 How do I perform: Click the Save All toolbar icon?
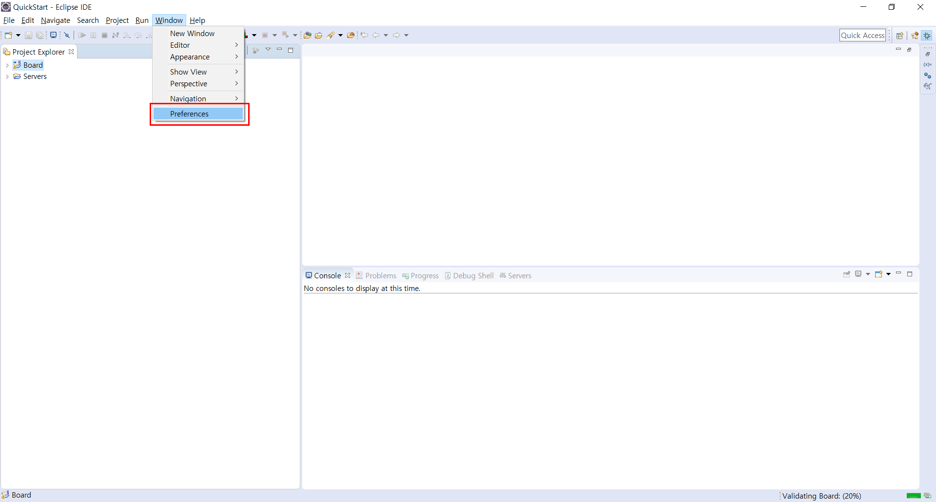40,35
